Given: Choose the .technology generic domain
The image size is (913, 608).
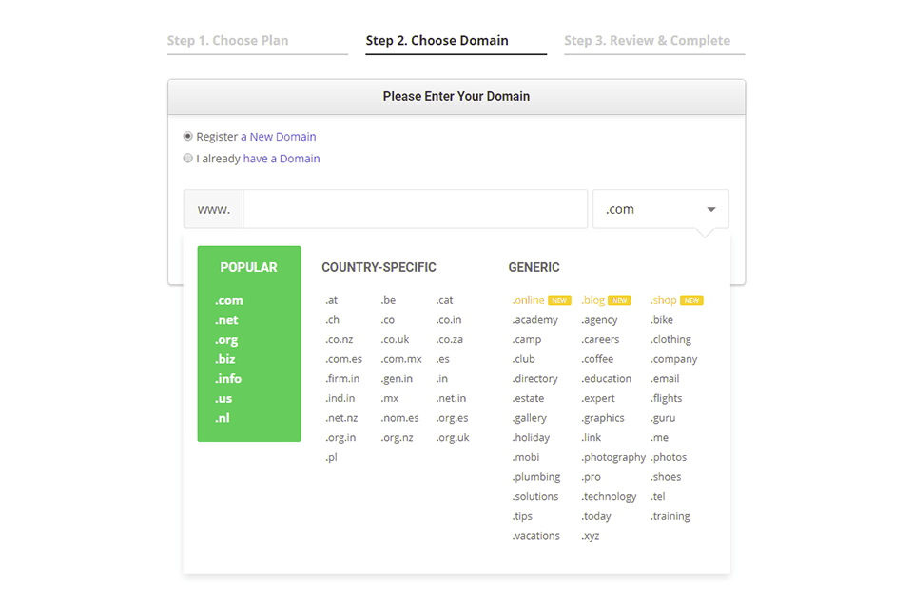Looking at the screenshot, I should click(x=610, y=496).
